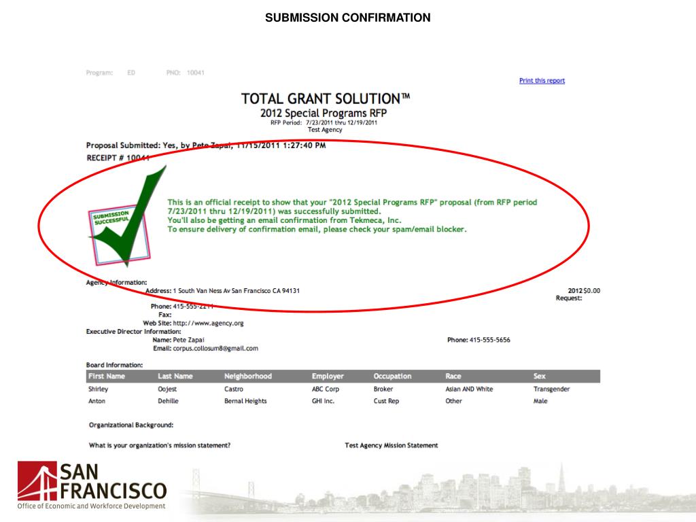Click Executive Director name 'Pete Zapai'

click(189, 340)
